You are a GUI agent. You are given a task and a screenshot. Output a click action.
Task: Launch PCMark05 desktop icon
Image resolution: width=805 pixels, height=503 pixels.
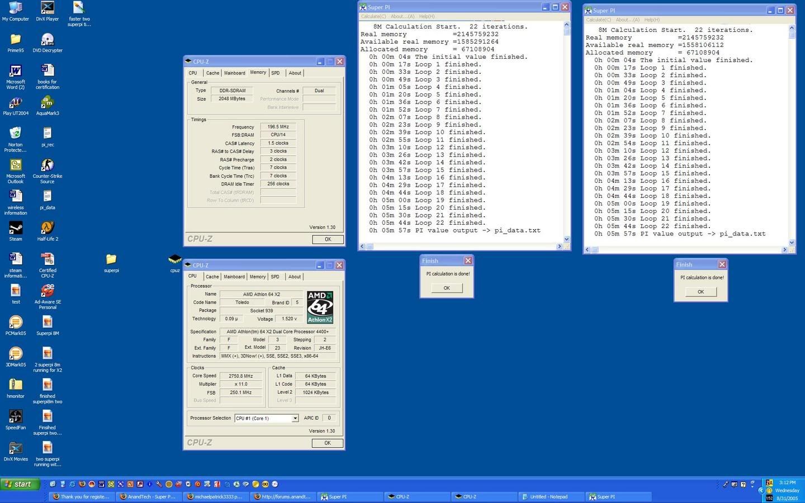(16, 326)
